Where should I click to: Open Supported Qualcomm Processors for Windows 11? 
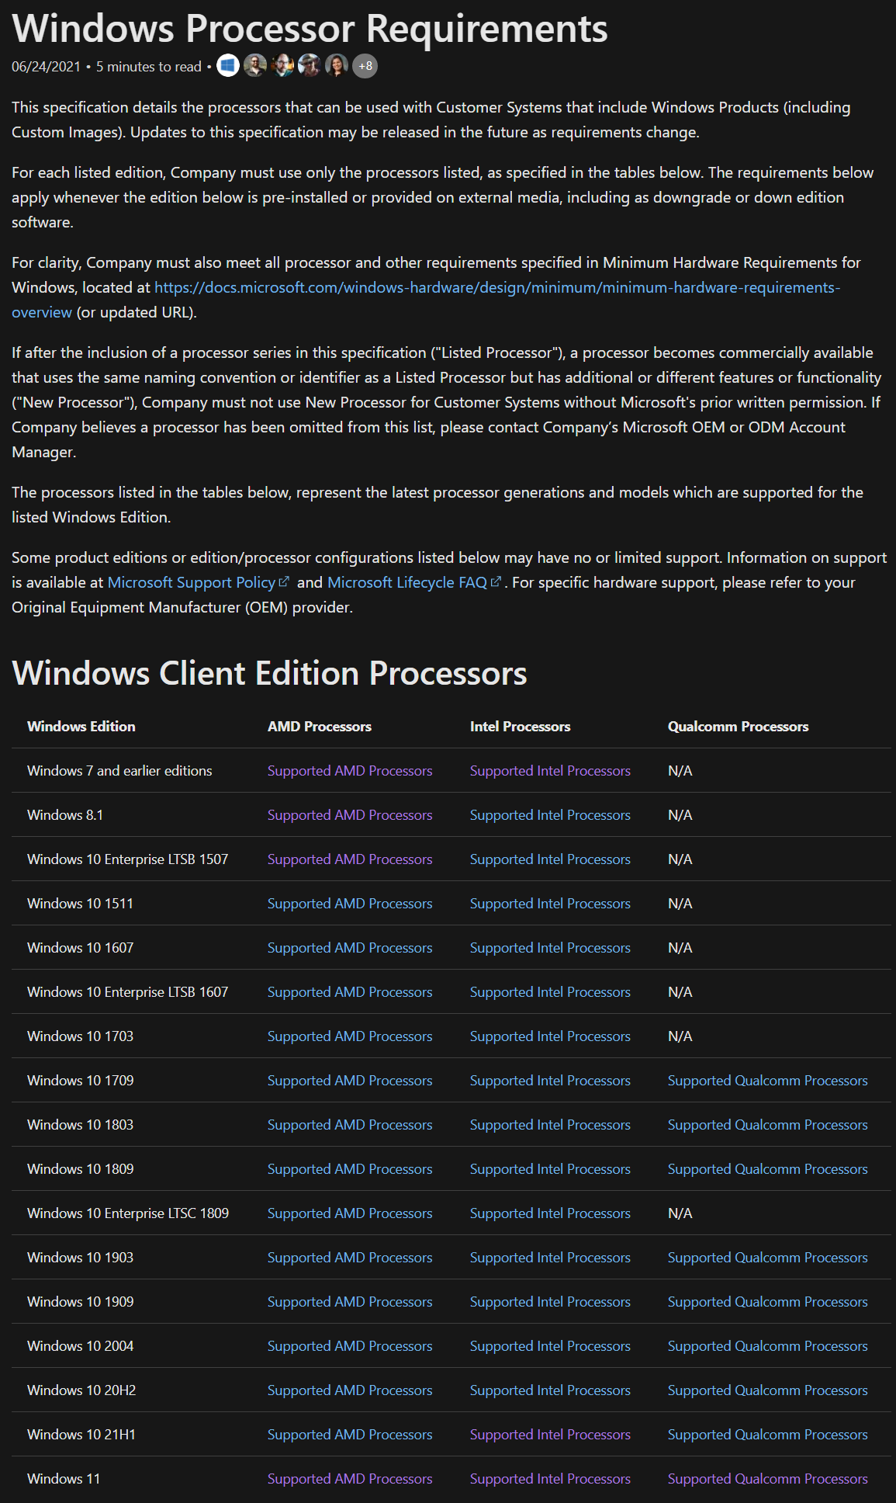pyautogui.click(x=767, y=1479)
